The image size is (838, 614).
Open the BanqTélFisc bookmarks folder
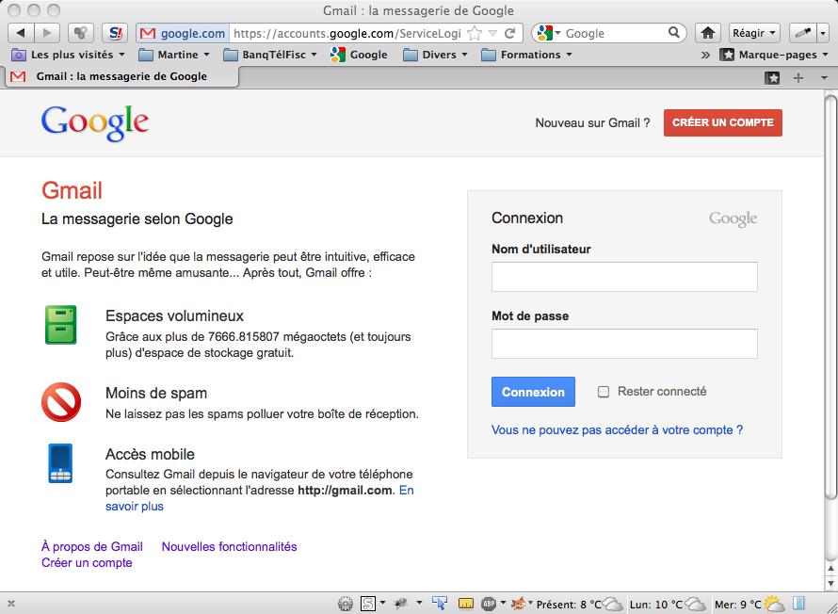270,55
